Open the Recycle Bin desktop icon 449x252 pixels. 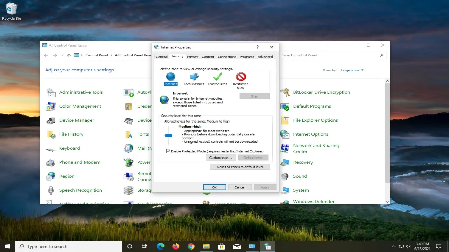[12, 12]
